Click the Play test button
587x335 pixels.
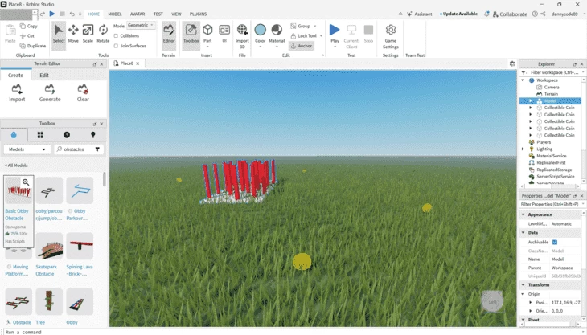(335, 35)
